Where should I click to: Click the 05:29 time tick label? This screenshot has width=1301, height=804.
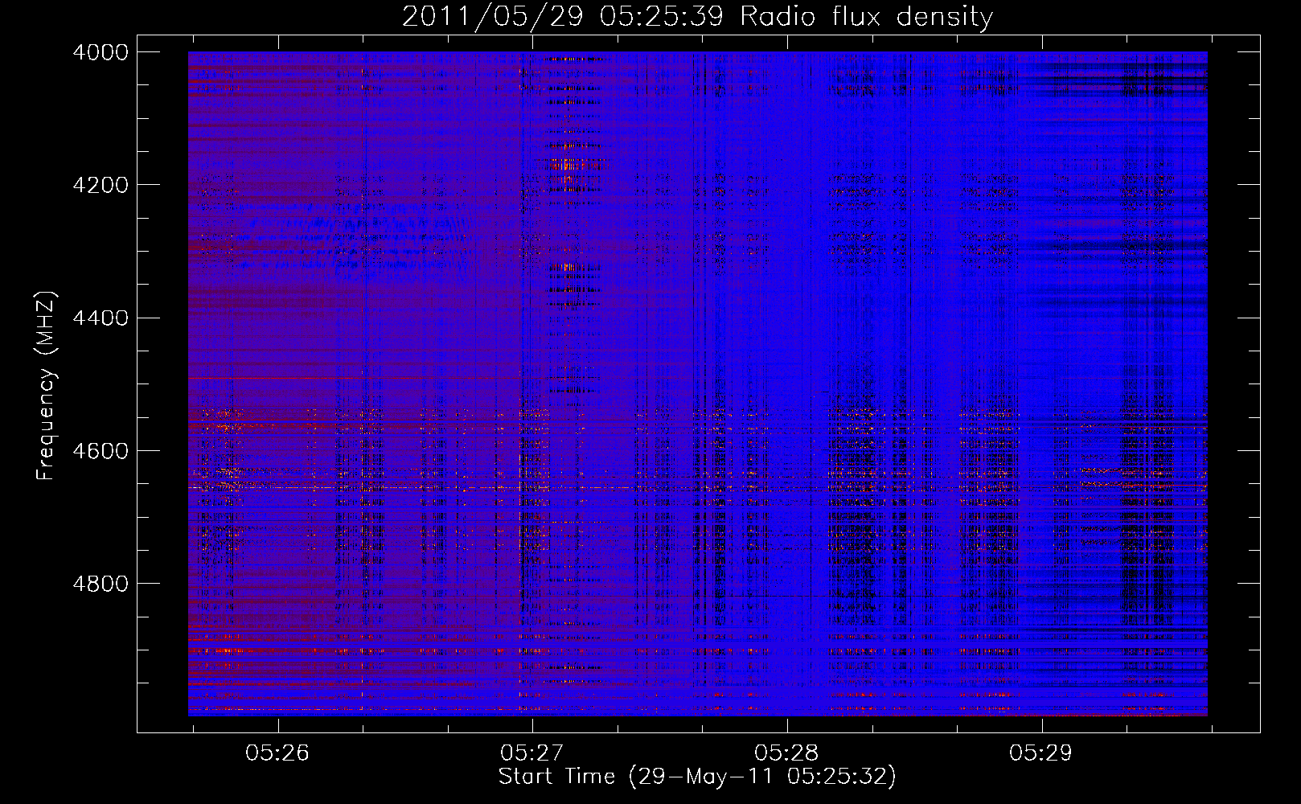(x=1041, y=753)
